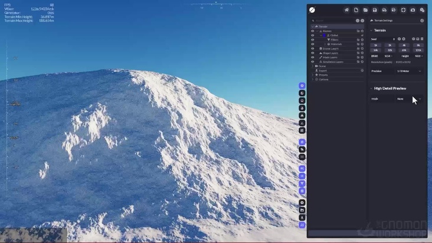Click the folder icon in the Biomes row
Screen dimensions: 432x243
(x=358, y=31)
